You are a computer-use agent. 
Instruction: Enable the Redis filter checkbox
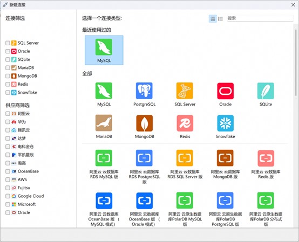click(x=8, y=84)
